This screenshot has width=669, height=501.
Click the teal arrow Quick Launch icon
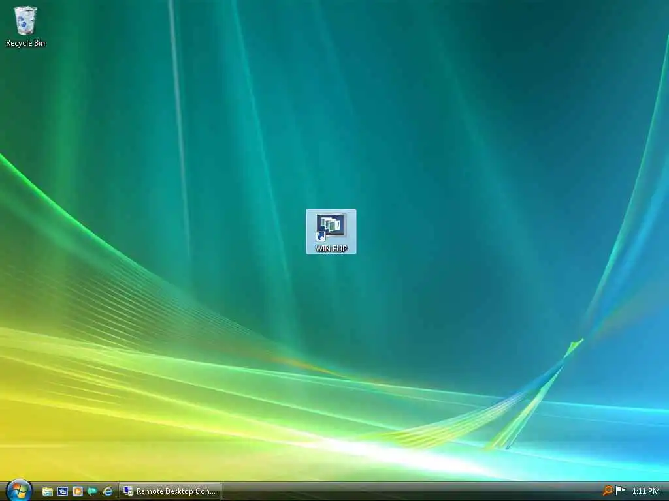pyautogui.click(x=92, y=491)
